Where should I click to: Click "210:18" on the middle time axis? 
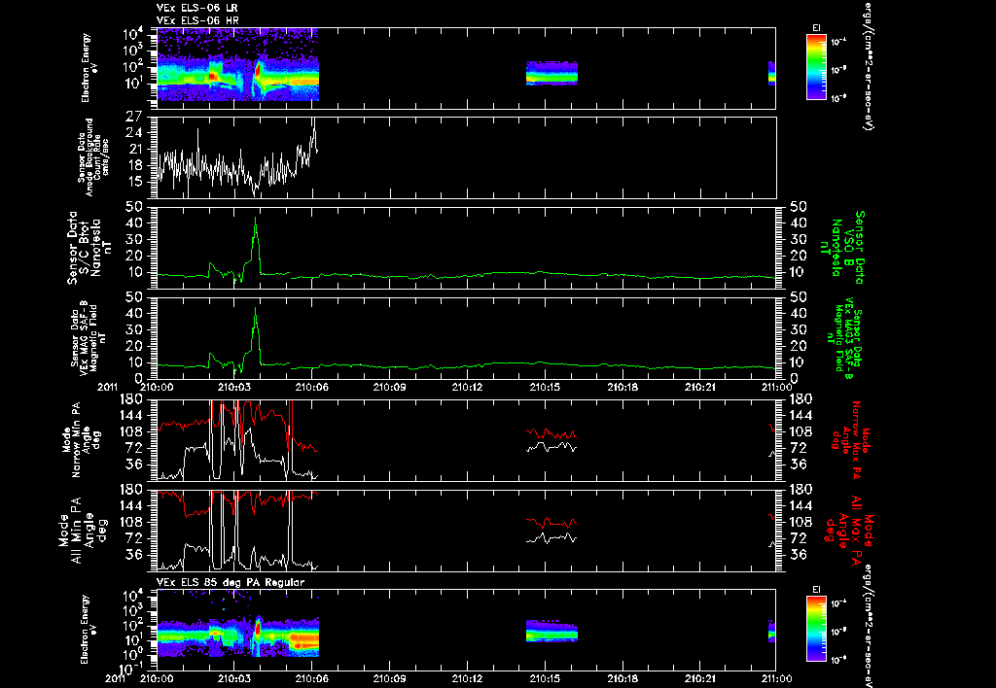[x=622, y=387]
